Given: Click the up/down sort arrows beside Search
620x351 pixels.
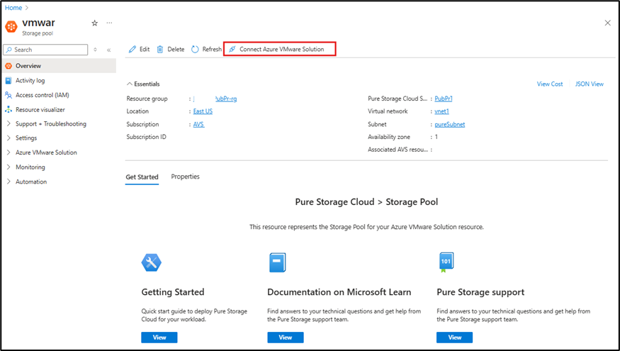Looking at the screenshot, I should pyautogui.click(x=95, y=50).
